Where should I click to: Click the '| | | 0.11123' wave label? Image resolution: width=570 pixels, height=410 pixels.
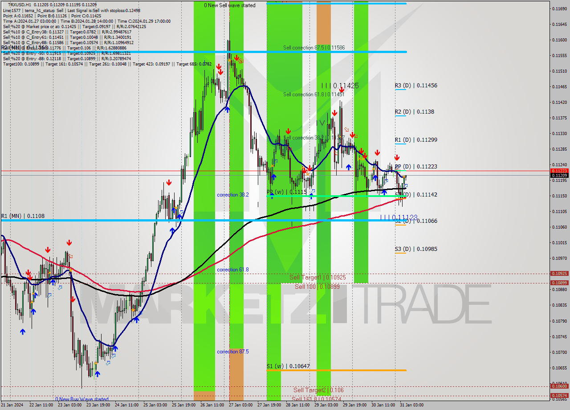pyautogui.click(x=399, y=217)
